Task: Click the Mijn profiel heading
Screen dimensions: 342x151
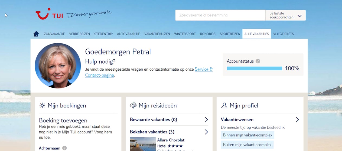Action: click(244, 106)
